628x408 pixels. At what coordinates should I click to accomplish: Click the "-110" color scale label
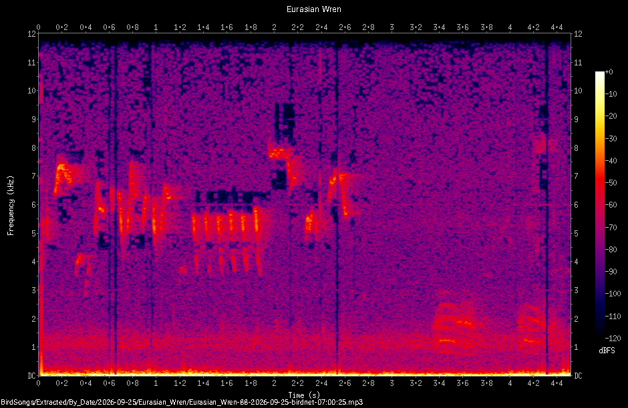coord(613,317)
